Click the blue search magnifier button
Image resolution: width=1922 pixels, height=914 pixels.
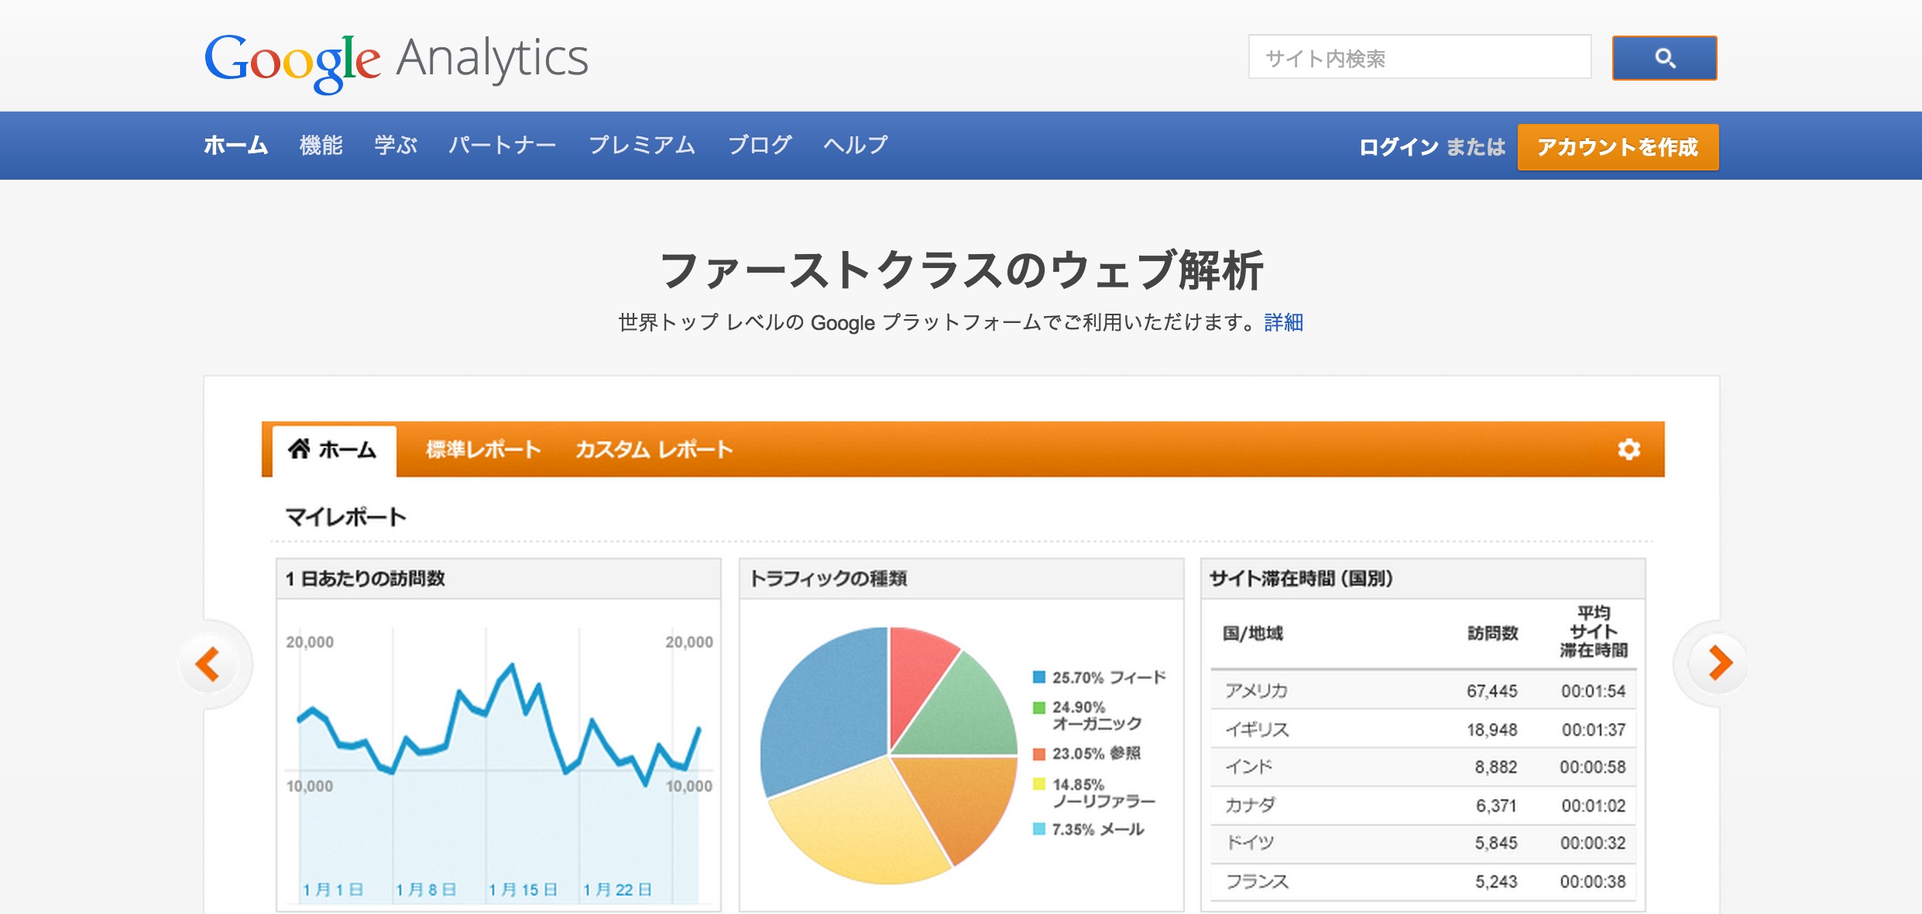tap(1664, 58)
